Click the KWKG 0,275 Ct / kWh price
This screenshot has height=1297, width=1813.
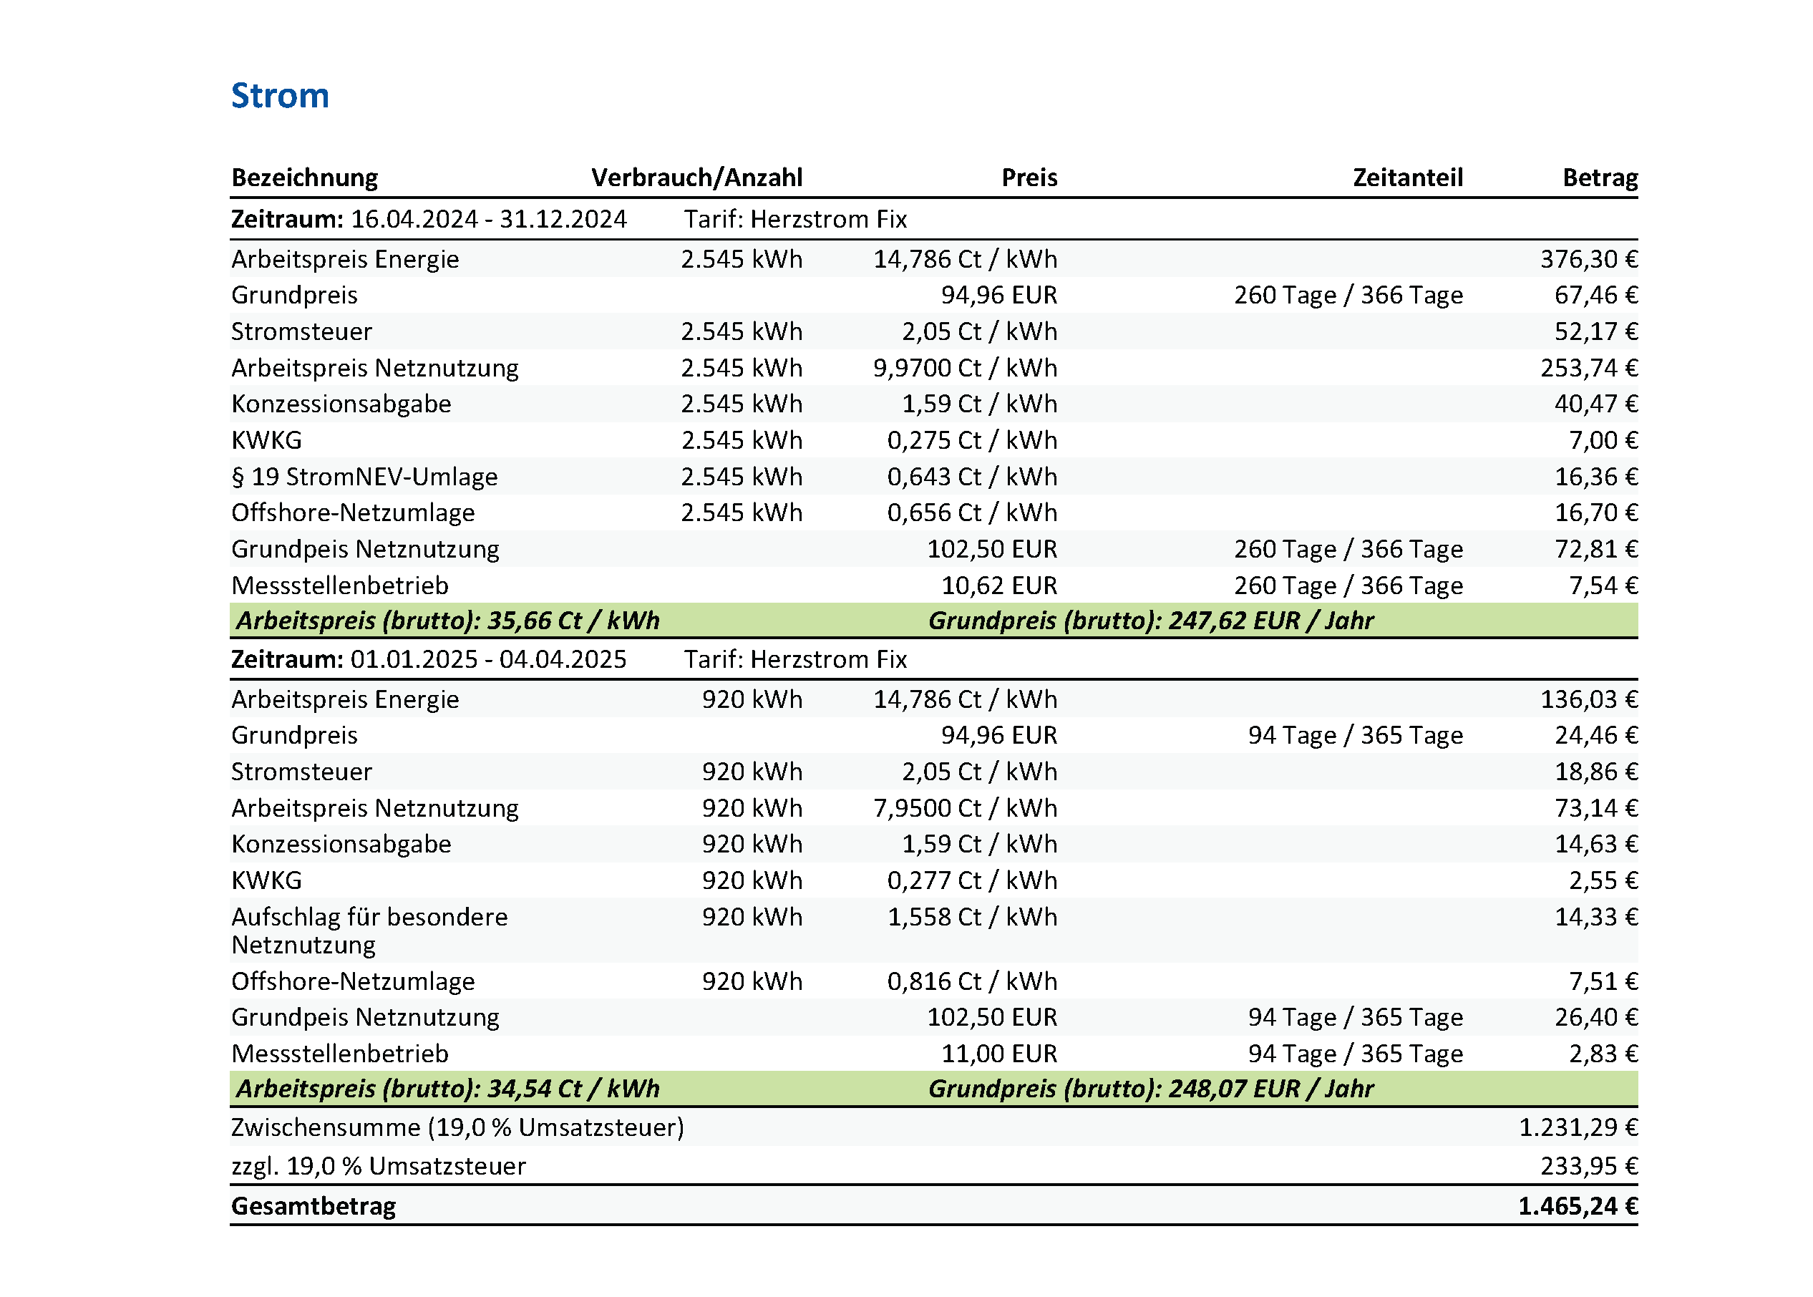pyautogui.click(x=971, y=440)
